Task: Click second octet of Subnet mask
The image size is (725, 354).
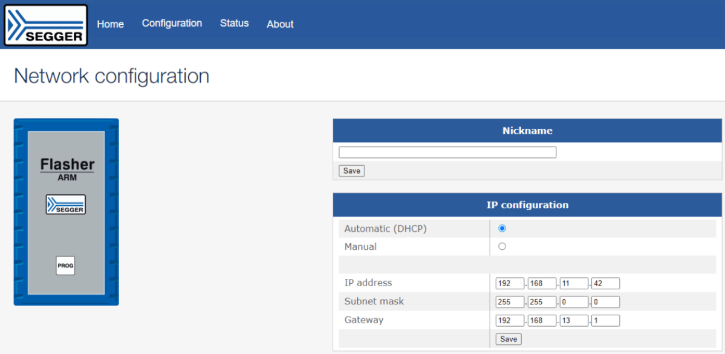Action: [x=541, y=302]
